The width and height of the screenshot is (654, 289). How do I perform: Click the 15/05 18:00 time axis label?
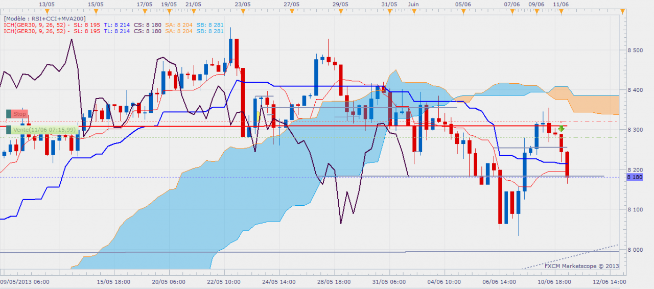[x=113, y=281]
